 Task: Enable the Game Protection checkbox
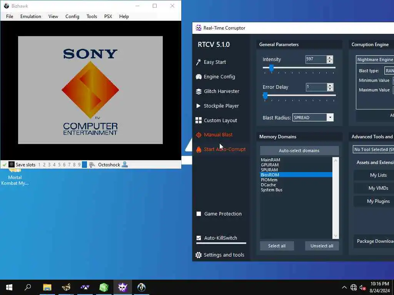coord(199,214)
